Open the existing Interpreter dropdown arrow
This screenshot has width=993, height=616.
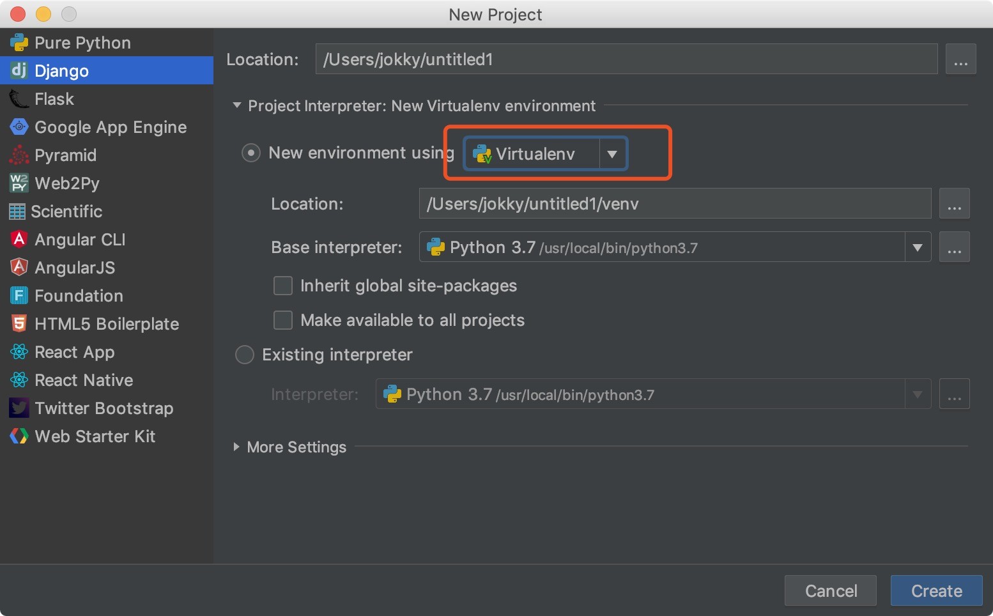click(x=918, y=394)
